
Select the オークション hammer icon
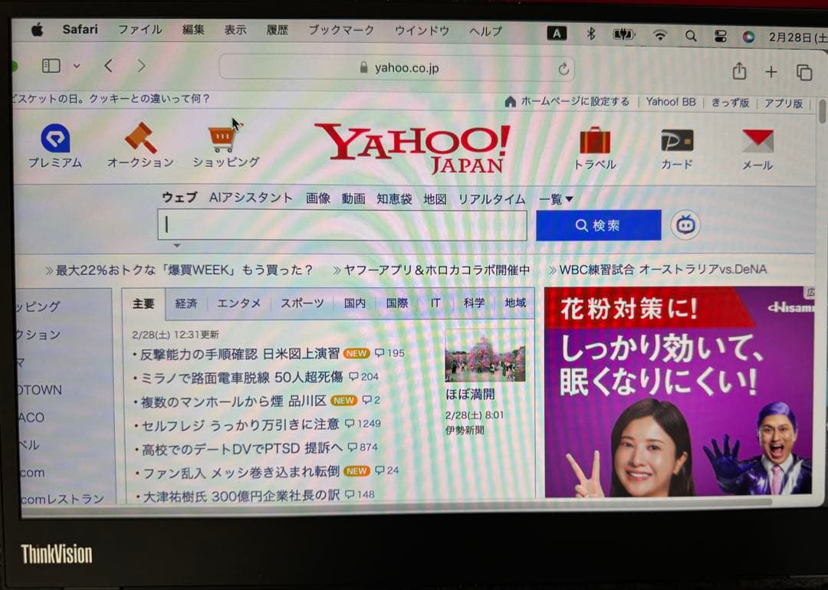[x=140, y=139]
